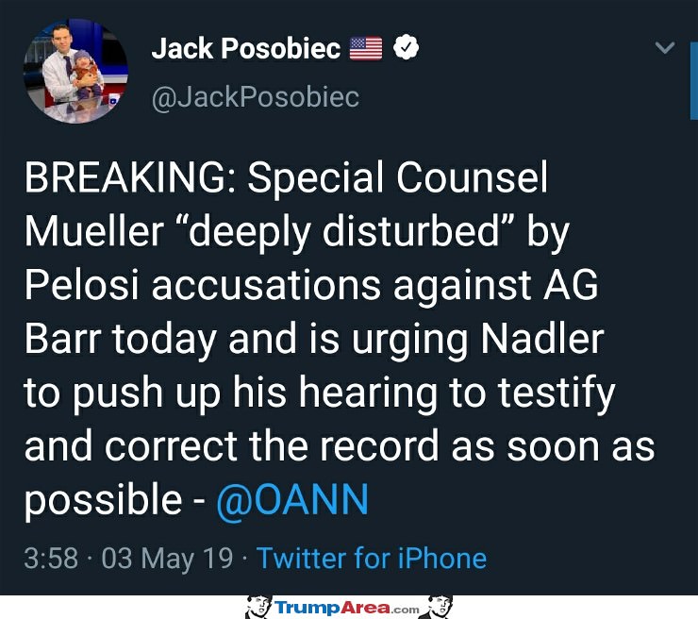Viewport: 698px width, 619px height.
Task: Click the TrumpArea.com watermark logo
Action: pos(347,608)
